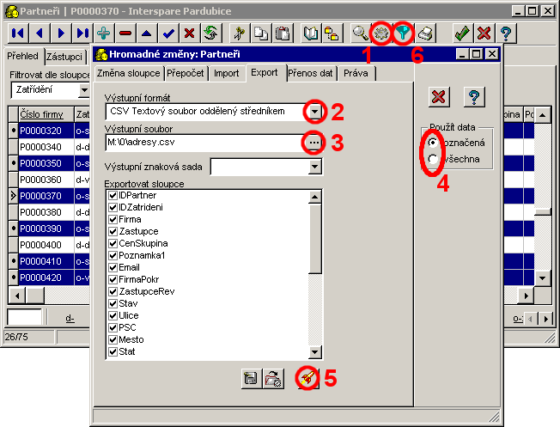
Task: Click the green plus add record icon
Action: [x=104, y=33]
